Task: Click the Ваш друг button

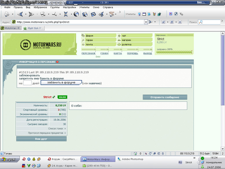Action: coord(41,139)
